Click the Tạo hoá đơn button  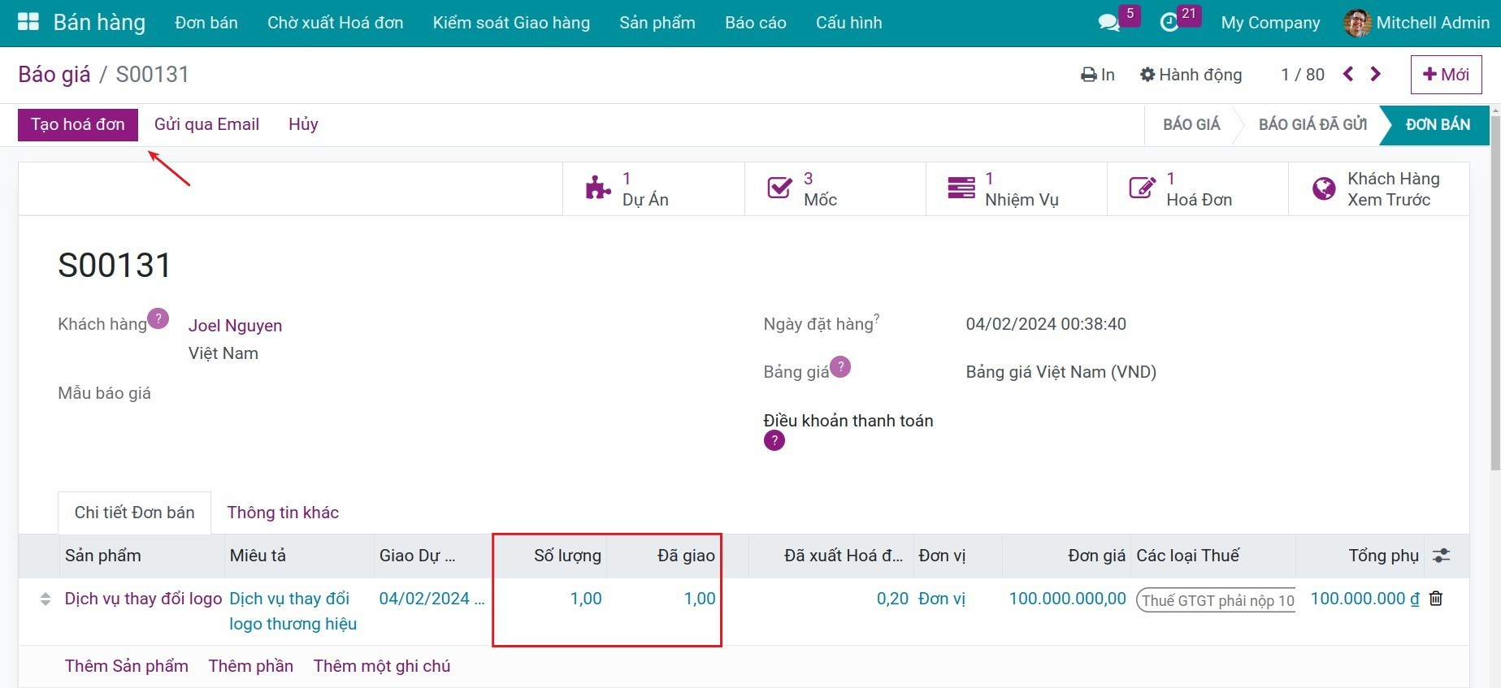click(78, 124)
